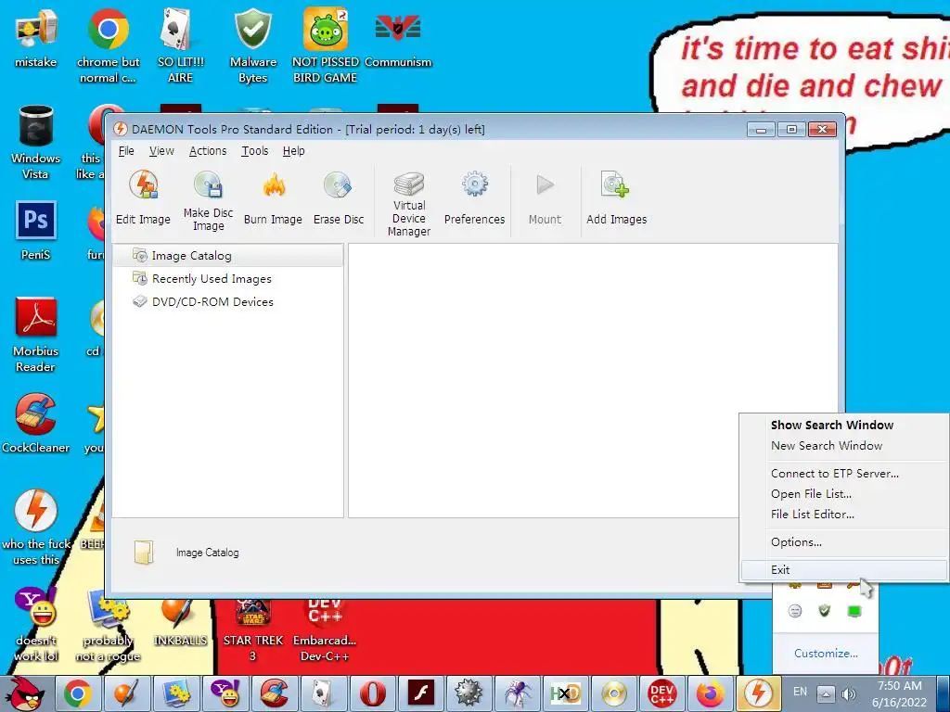Click the Mount play icon

(x=545, y=184)
